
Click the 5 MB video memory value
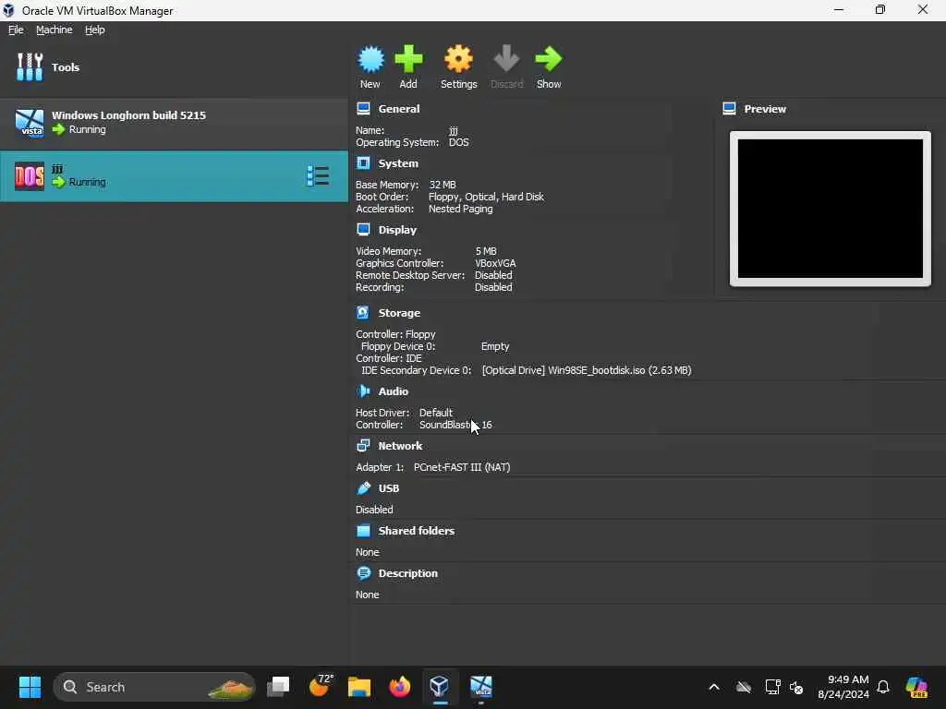[x=486, y=251]
